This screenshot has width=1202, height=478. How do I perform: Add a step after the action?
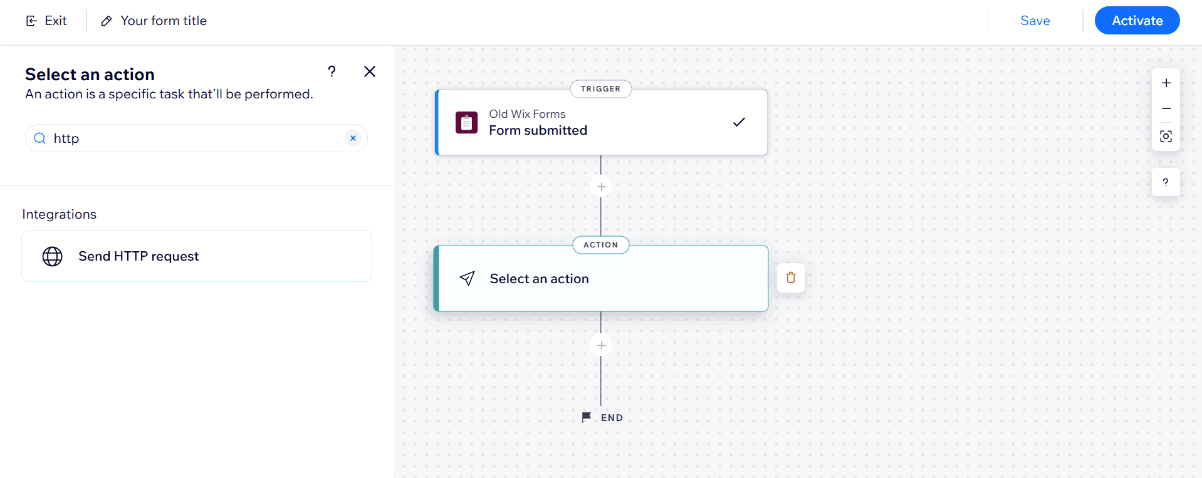[601, 345]
